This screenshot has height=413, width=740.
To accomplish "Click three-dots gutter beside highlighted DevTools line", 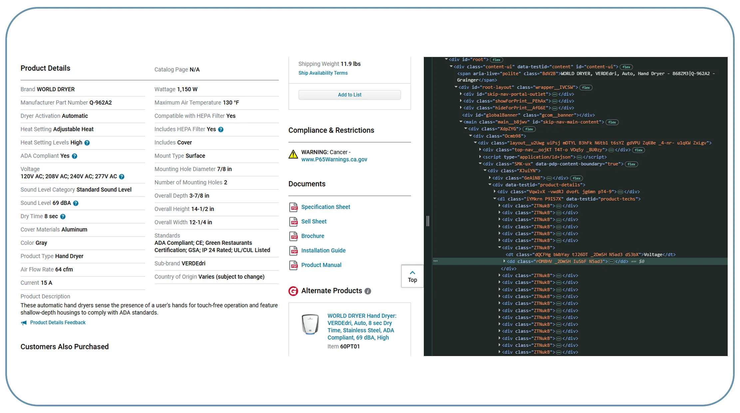I will coord(435,261).
